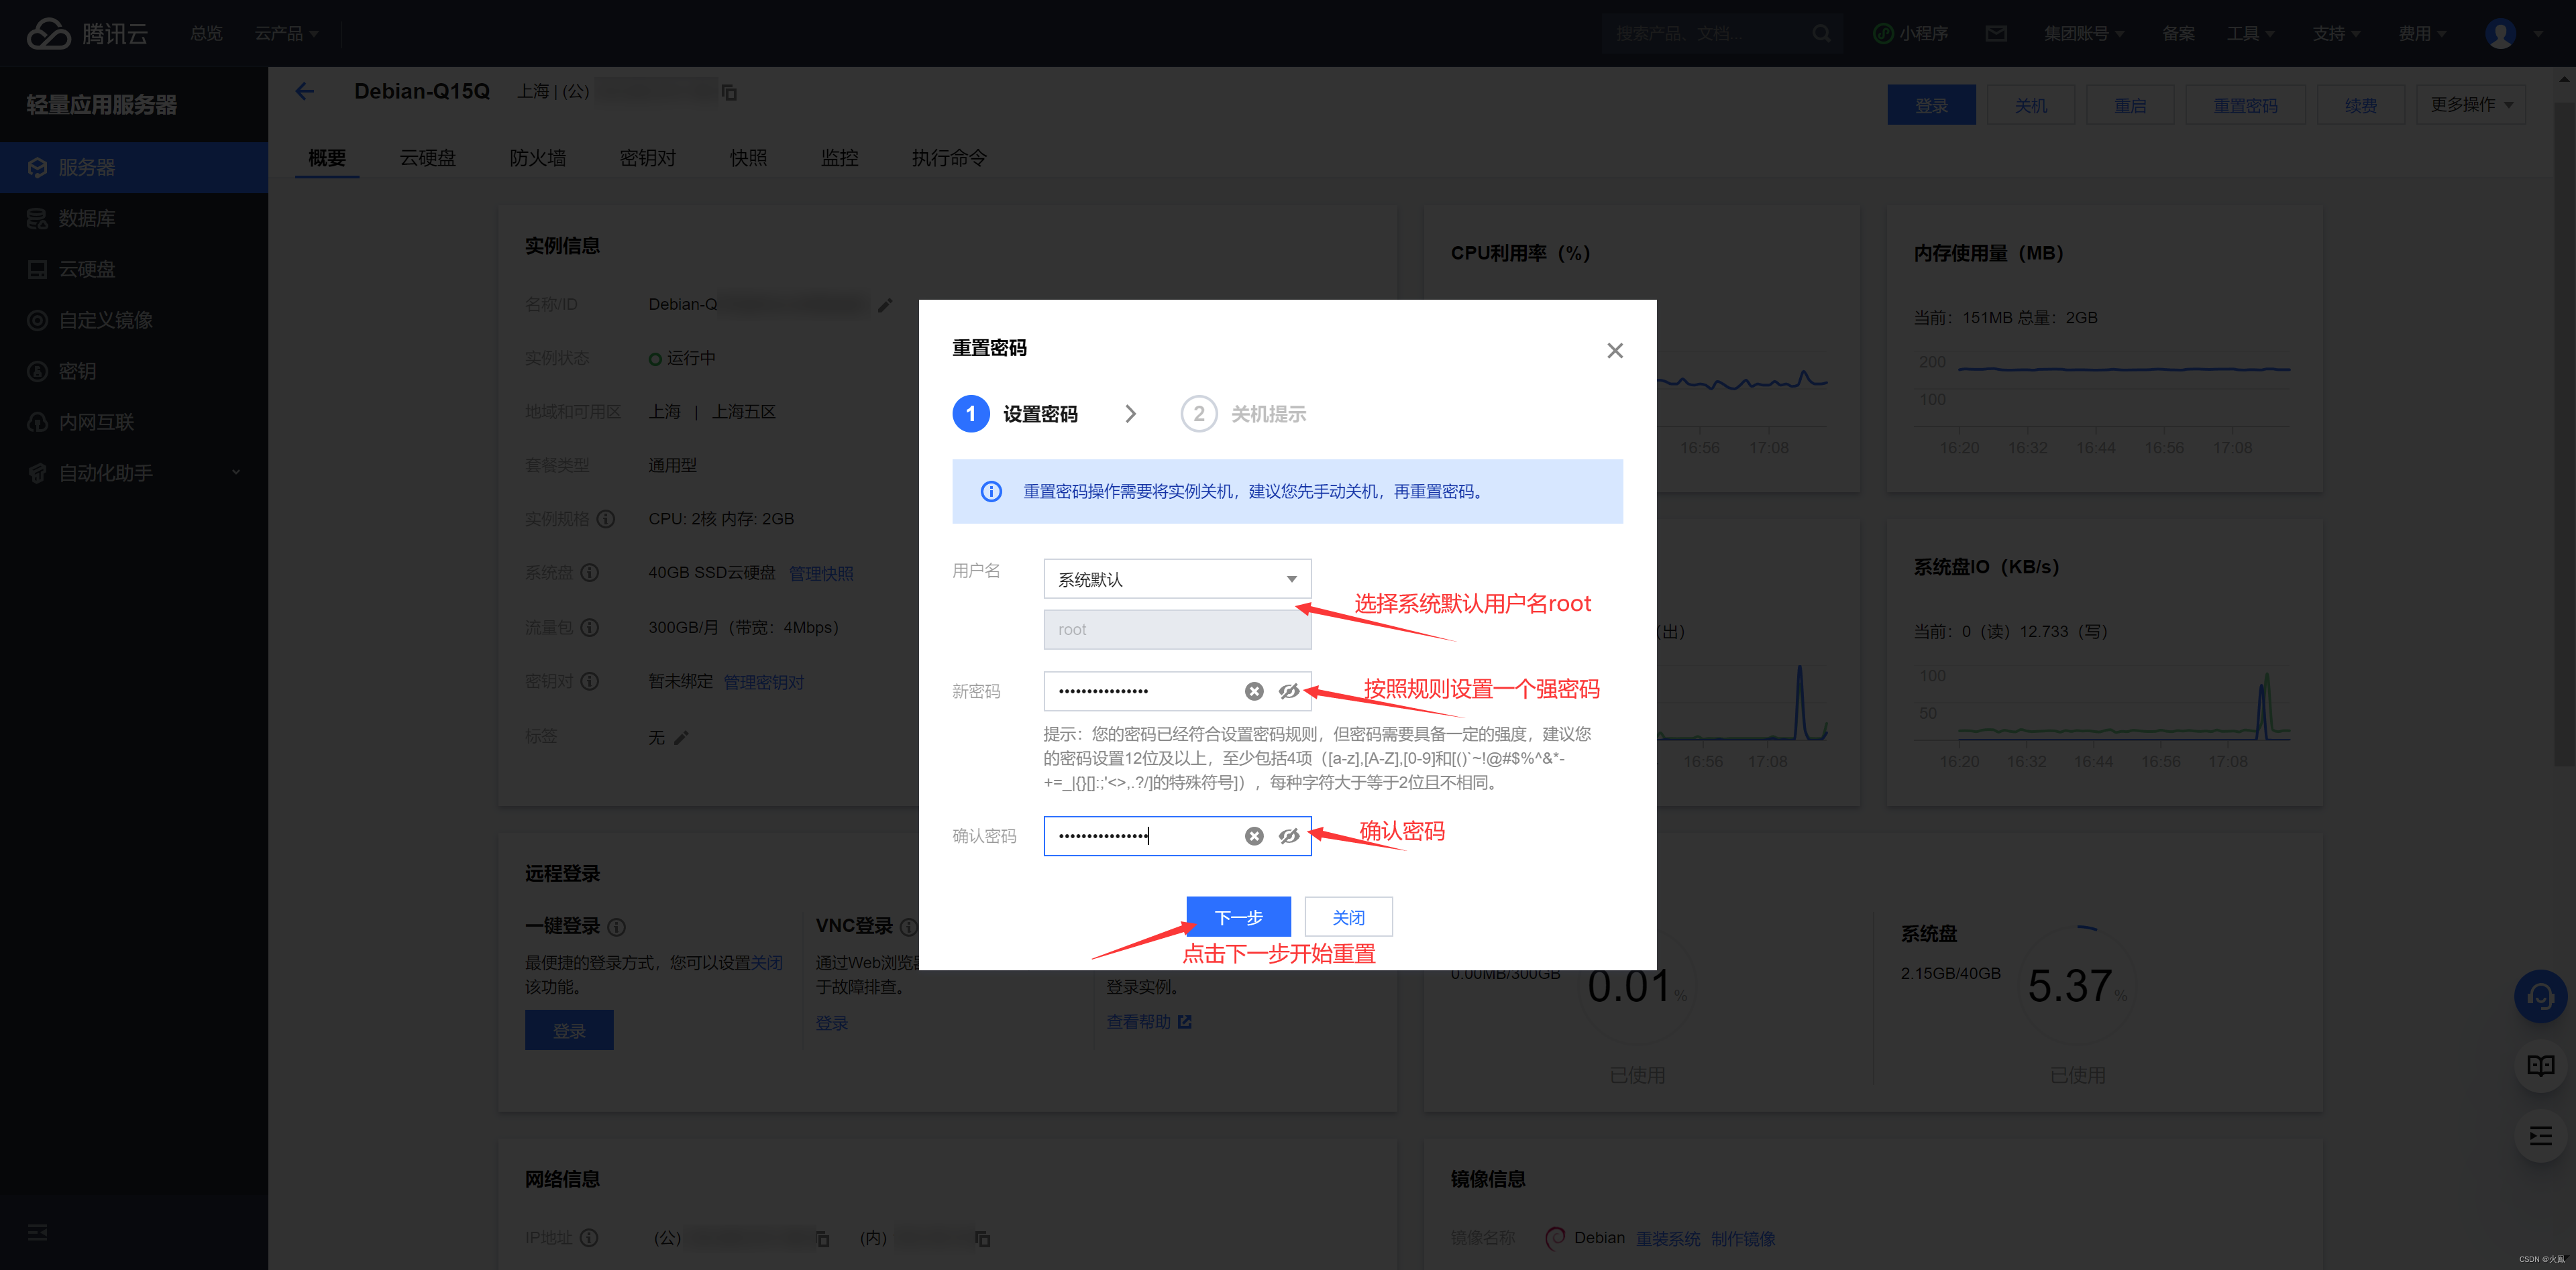Click the 关闭 button in dialog

(x=1348, y=917)
